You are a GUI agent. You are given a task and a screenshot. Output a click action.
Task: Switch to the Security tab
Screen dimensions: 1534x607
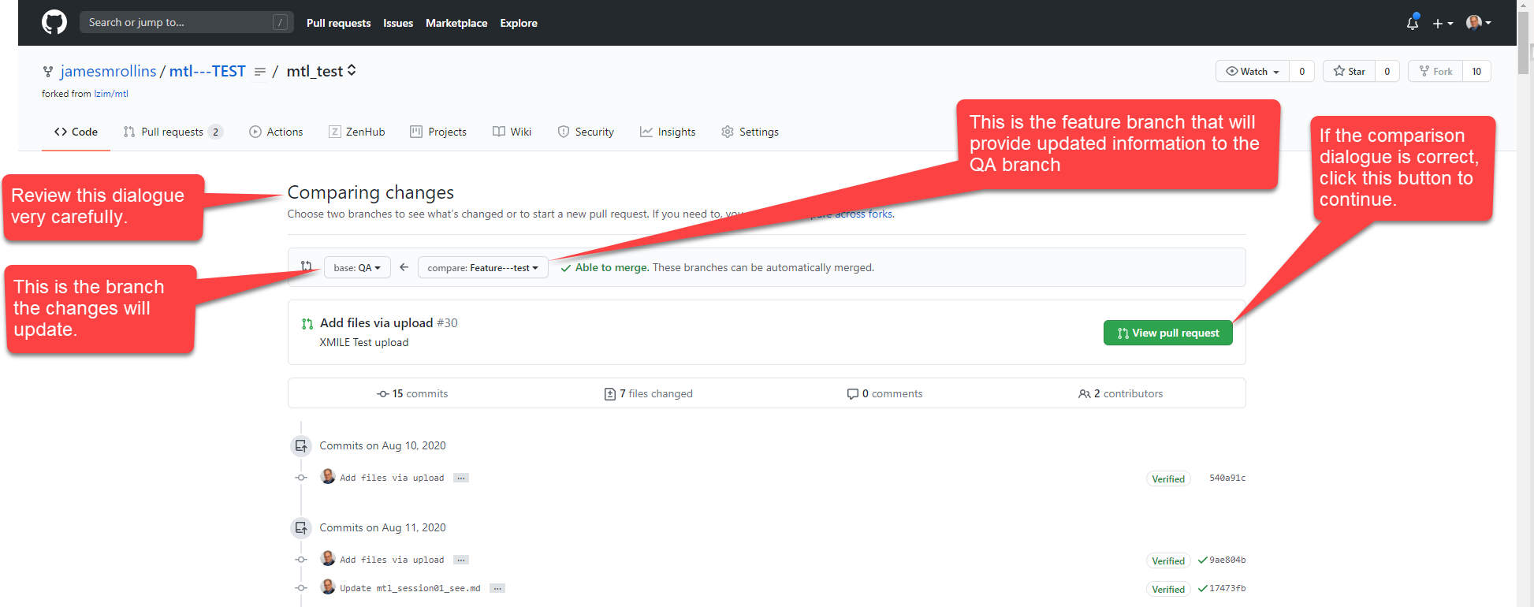coord(586,132)
